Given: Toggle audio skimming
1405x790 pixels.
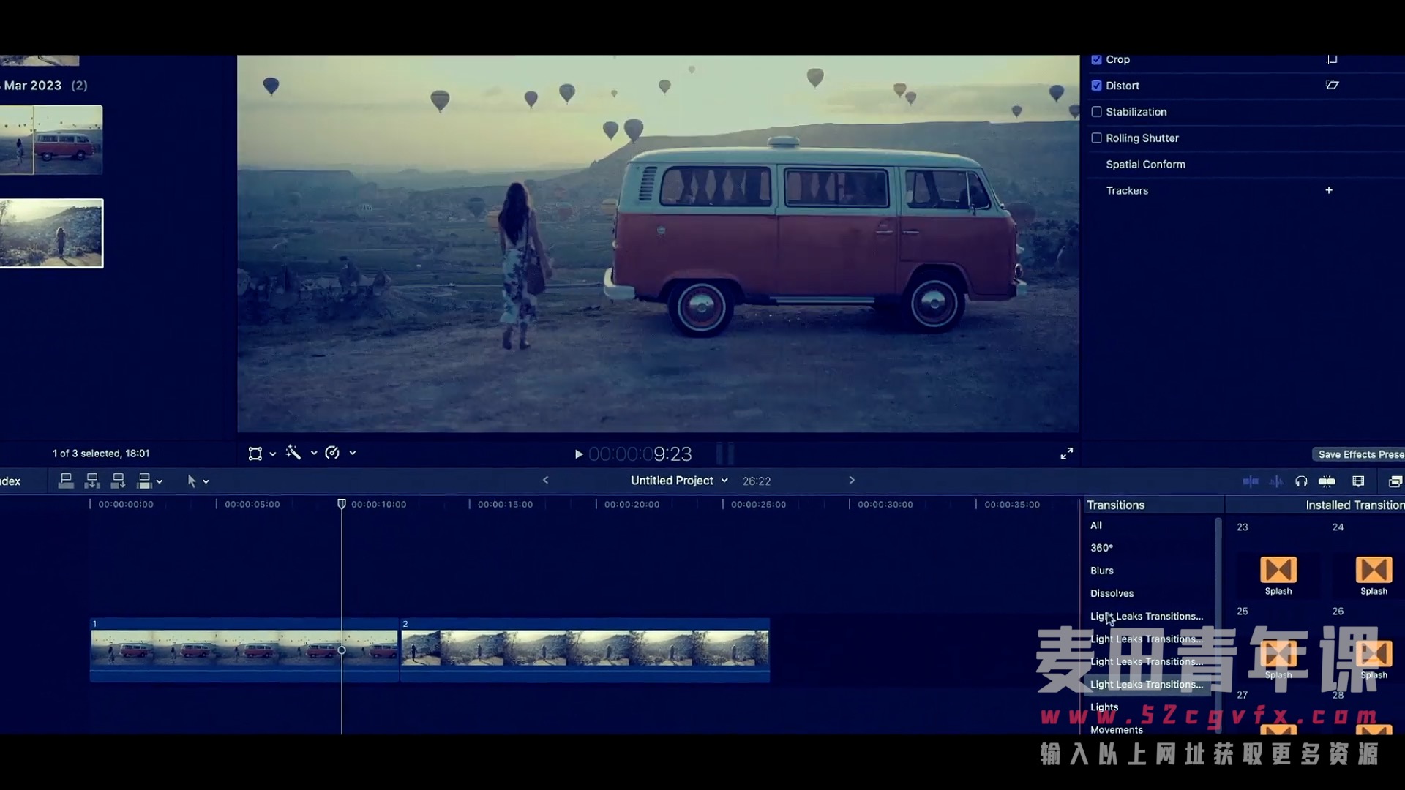Looking at the screenshot, I should click(x=1276, y=481).
